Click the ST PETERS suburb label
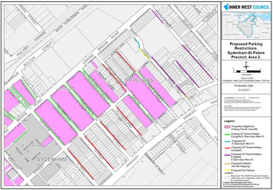This screenshot has width=273, height=190. point(139,80)
